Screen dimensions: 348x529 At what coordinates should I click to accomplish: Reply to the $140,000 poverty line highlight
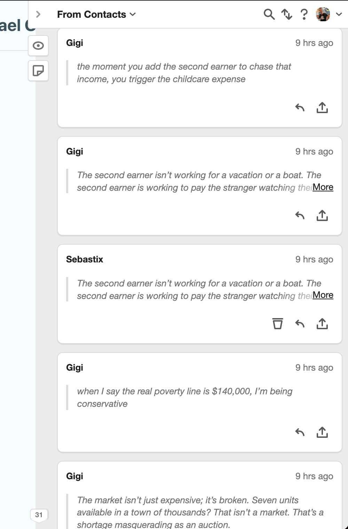point(300,432)
